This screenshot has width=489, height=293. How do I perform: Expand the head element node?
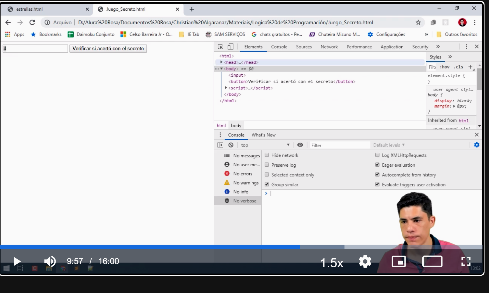[222, 62]
